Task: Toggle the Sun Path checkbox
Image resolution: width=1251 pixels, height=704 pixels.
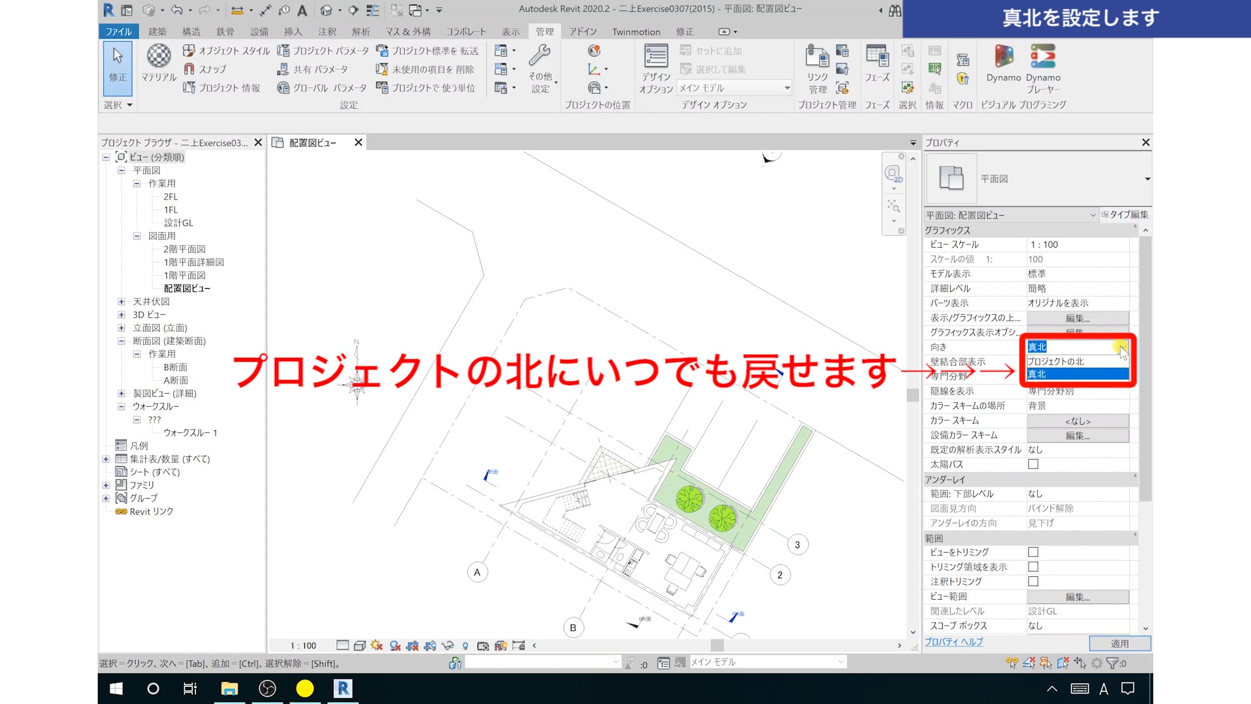Action: (x=1033, y=464)
